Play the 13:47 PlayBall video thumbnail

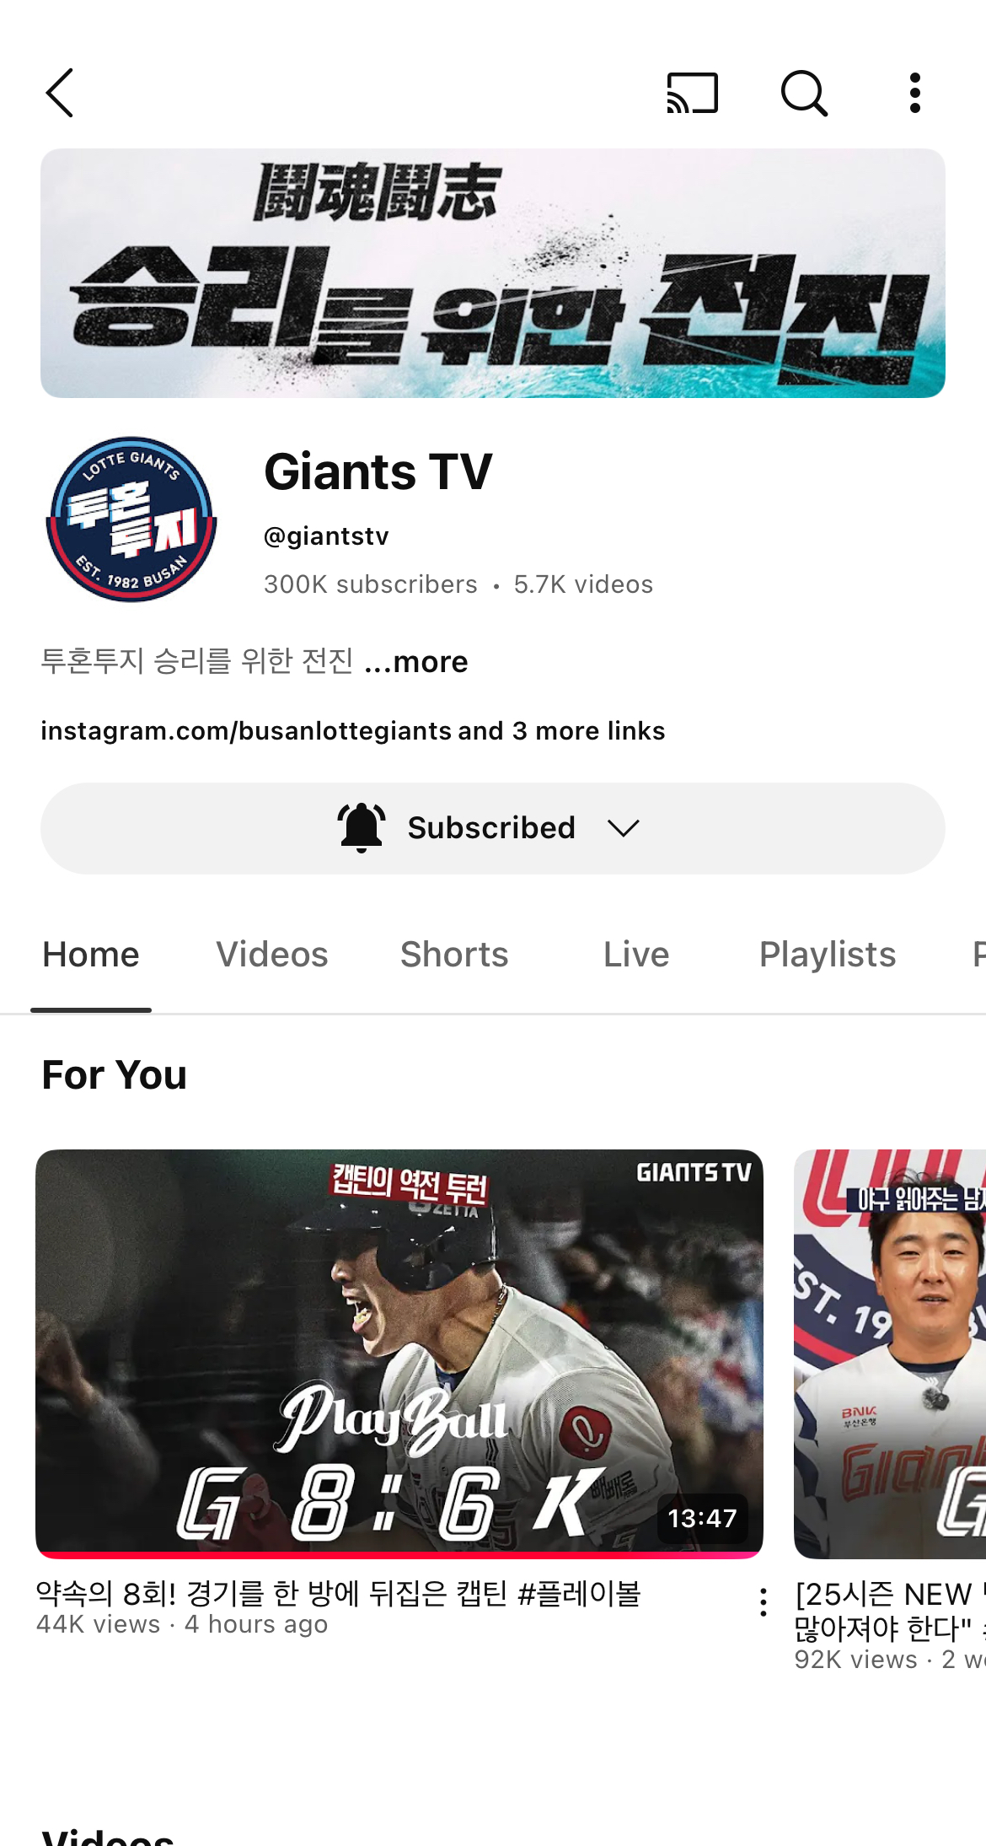(x=399, y=1353)
